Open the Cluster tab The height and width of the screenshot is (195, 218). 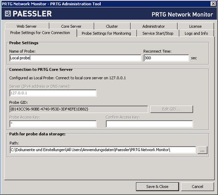[112, 26]
